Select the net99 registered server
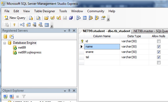Viewport: 168px width, 102px height. click(x=22, y=48)
